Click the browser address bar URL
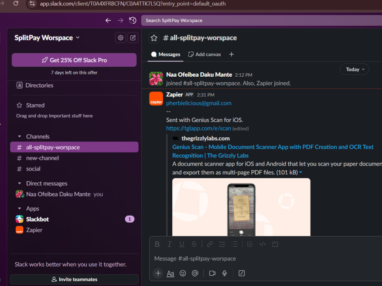The height and width of the screenshot is (286, 382). [133, 4]
